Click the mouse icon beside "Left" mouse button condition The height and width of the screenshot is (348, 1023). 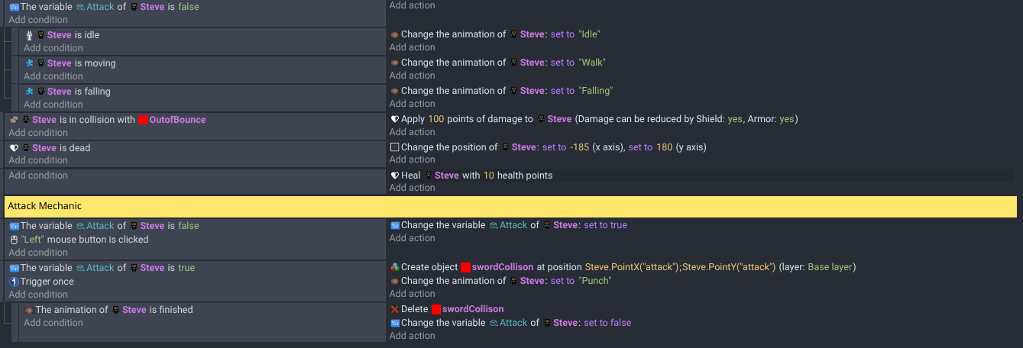click(14, 240)
